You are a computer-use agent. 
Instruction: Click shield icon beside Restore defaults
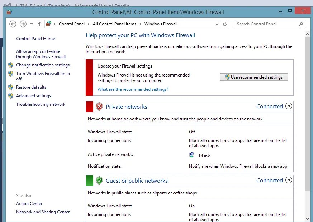tap(11, 87)
